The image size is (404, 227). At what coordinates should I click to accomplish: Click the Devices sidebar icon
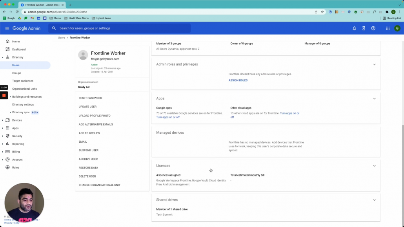click(7, 120)
